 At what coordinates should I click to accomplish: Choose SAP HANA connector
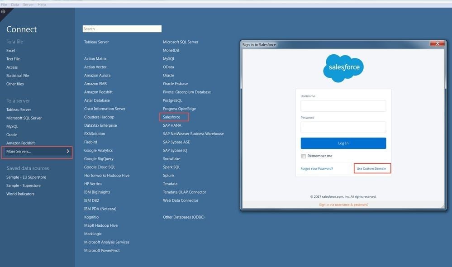(x=172, y=125)
